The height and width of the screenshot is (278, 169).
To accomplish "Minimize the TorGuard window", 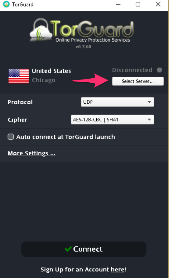I will tap(118, 4).
